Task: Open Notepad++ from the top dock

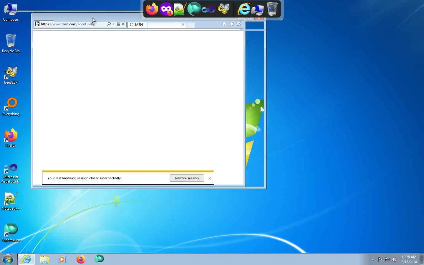Action: [x=180, y=9]
